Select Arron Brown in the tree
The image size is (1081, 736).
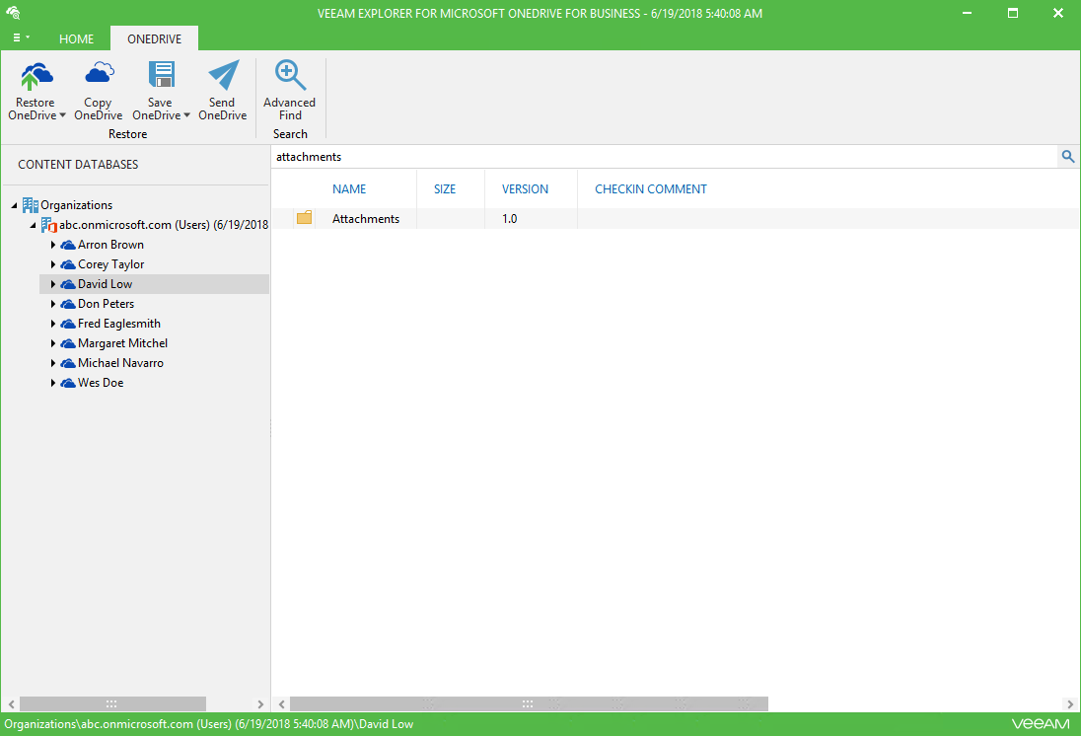110,245
